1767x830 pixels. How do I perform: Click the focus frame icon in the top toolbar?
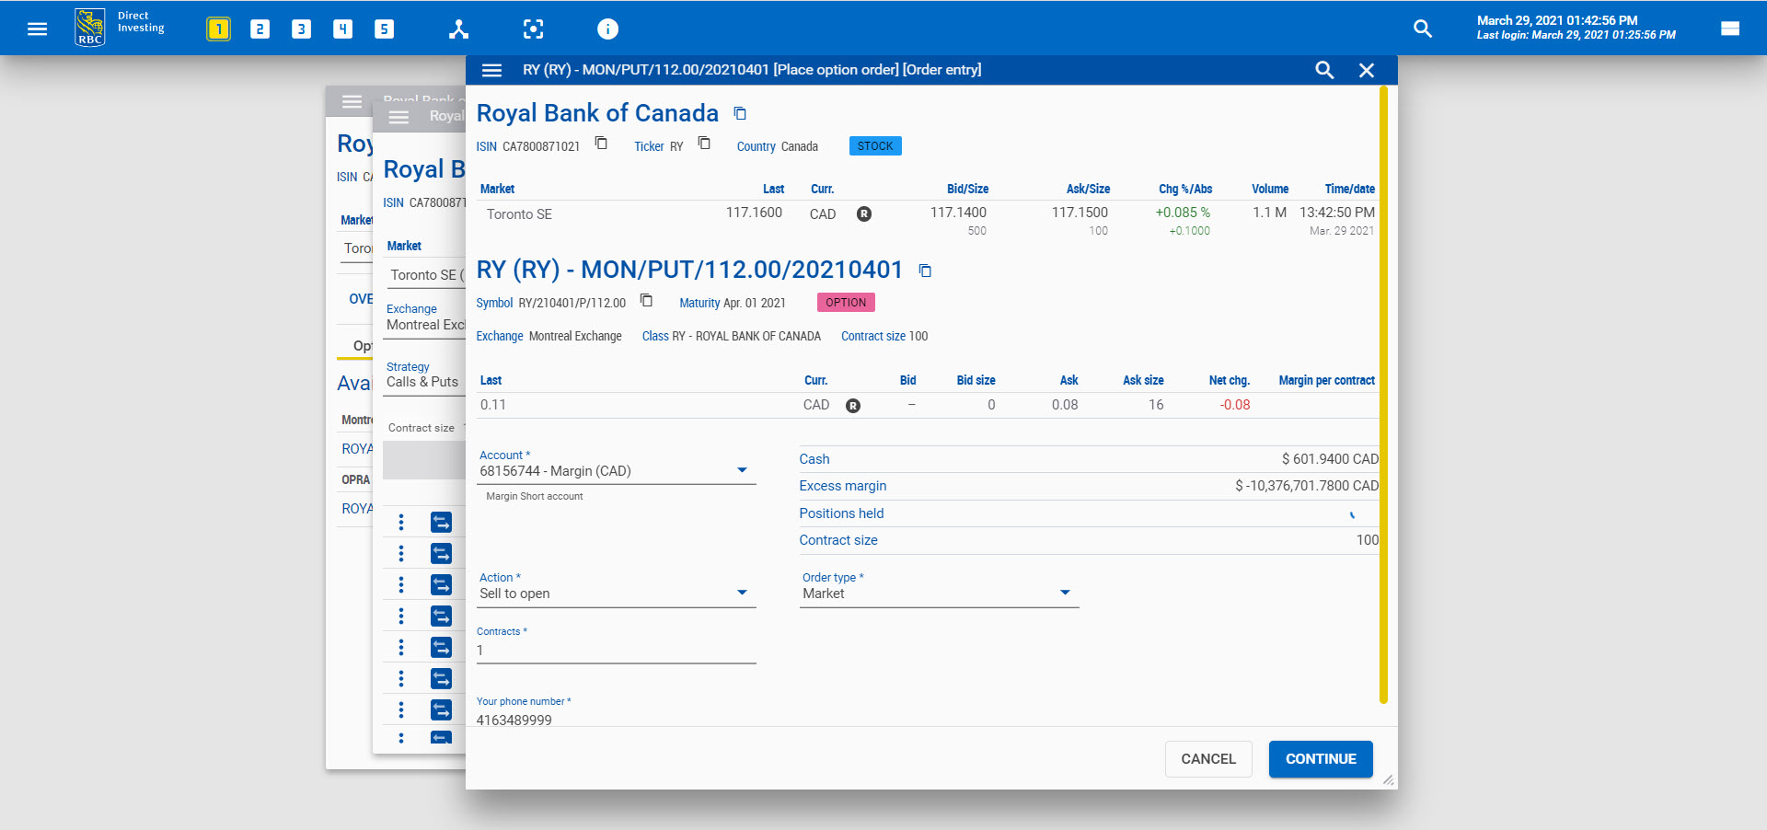point(534,29)
